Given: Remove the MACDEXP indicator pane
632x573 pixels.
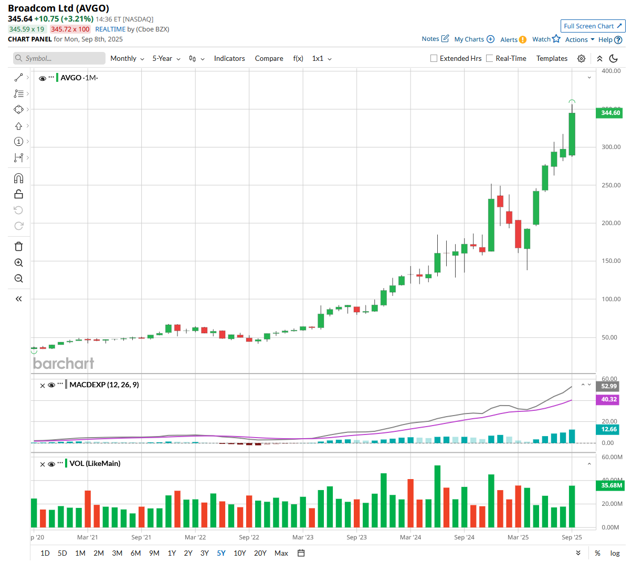Looking at the screenshot, I should point(43,385).
